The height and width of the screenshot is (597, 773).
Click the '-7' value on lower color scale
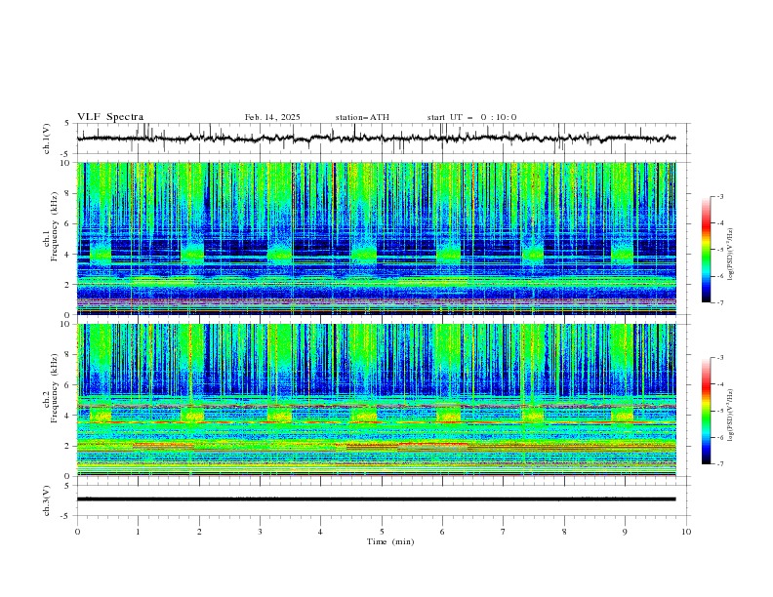point(719,464)
